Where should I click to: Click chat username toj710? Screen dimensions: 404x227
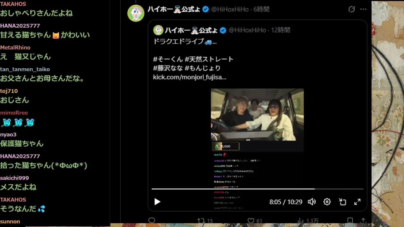(9, 91)
